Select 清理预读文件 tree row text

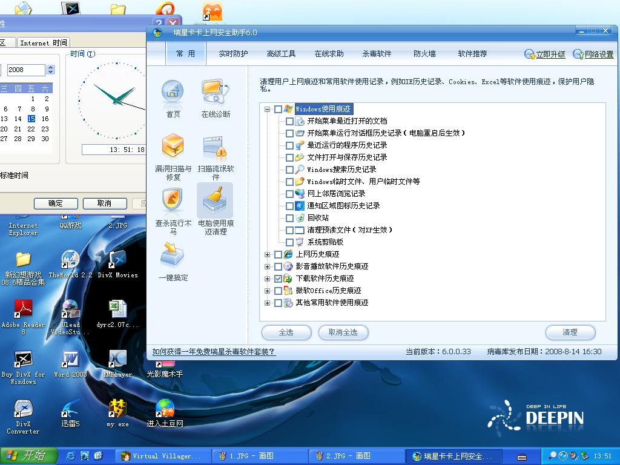coord(349,230)
